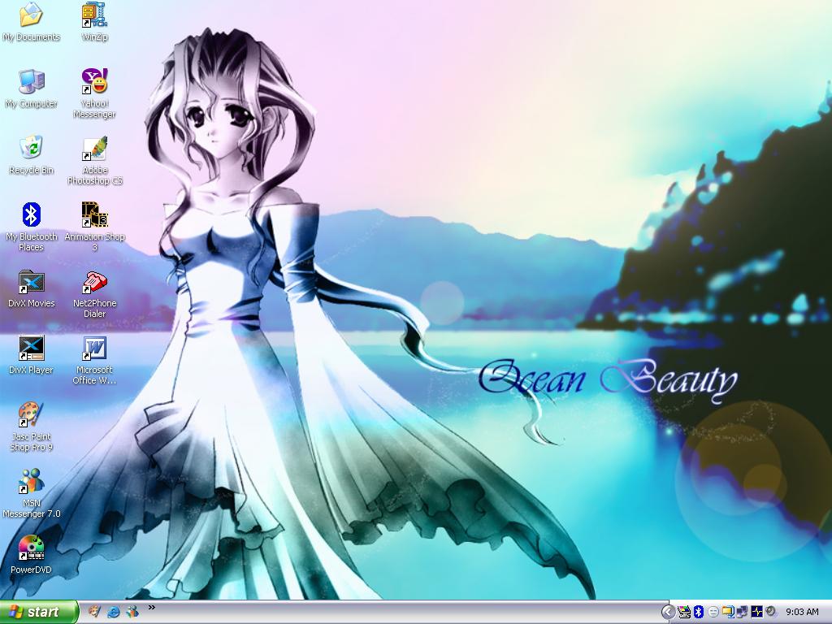Launch Paint Shop Pro from Quick Launch
Image resolution: width=832 pixels, height=624 pixels.
click(95, 611)
